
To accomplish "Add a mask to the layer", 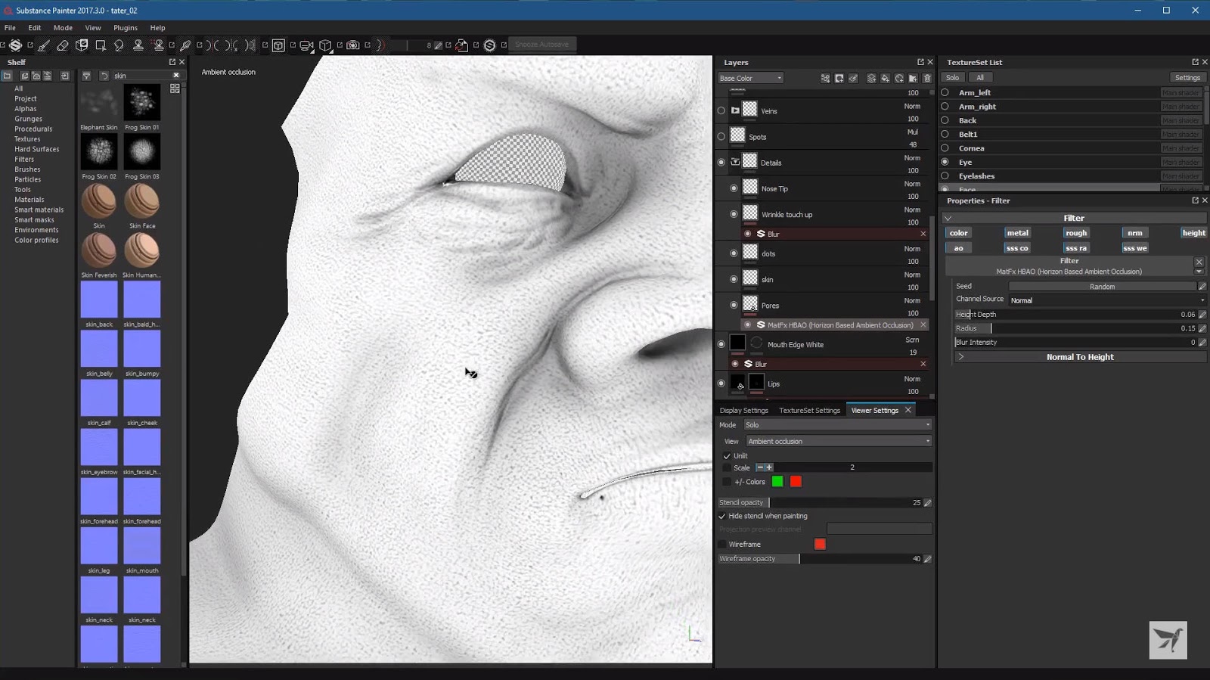I will [839, 78].
